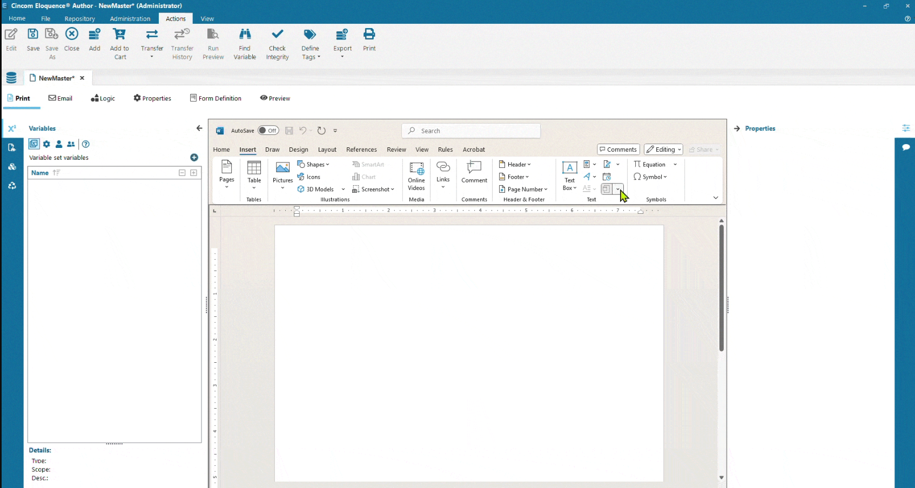Open the References ribbon tab

pos(361,150)
